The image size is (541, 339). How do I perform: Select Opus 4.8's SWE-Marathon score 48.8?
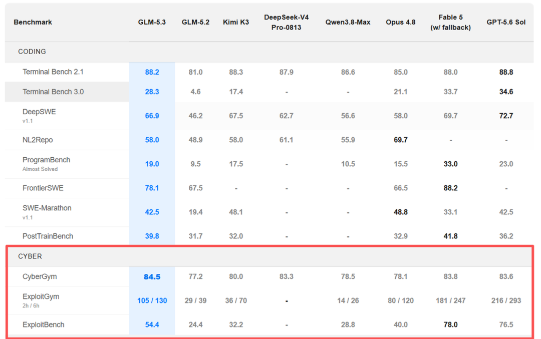tap(401, 212)
